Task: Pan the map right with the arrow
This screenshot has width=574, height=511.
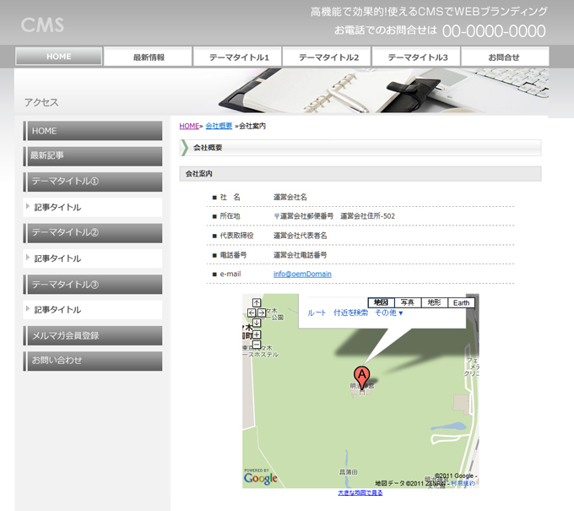Action: [263, 313]
